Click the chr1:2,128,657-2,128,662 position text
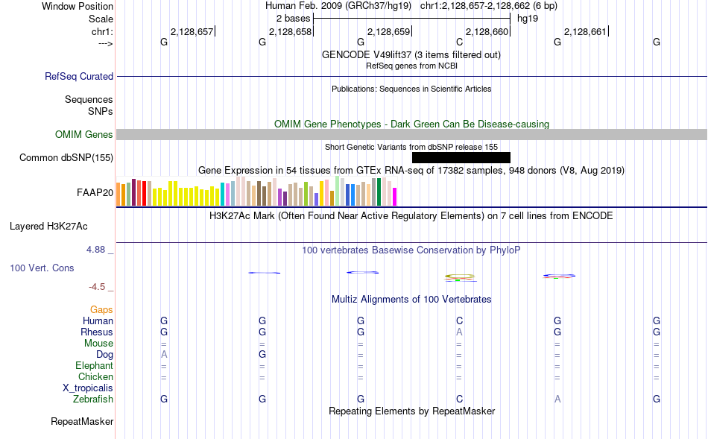 click(x=489, y=6)
